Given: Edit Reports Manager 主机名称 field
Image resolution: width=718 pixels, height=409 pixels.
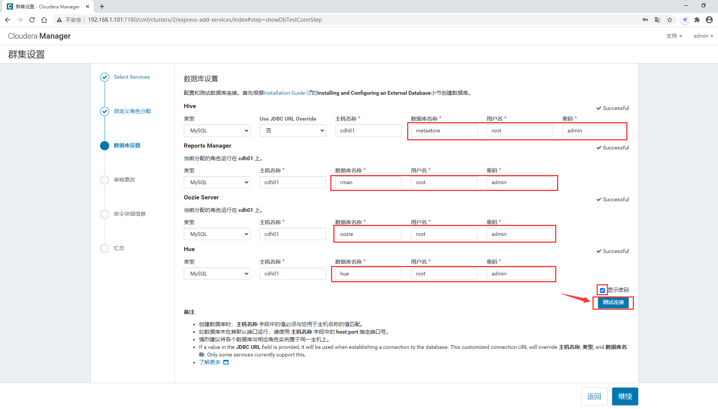Looking at the screenshot, I should tap(293, 182).
